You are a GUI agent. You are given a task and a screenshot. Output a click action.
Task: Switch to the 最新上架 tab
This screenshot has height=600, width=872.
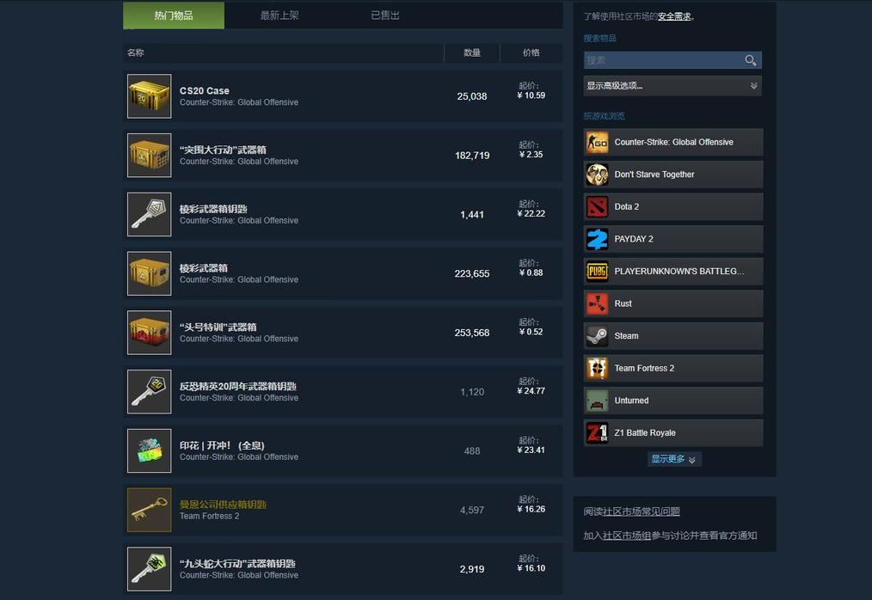279,15
